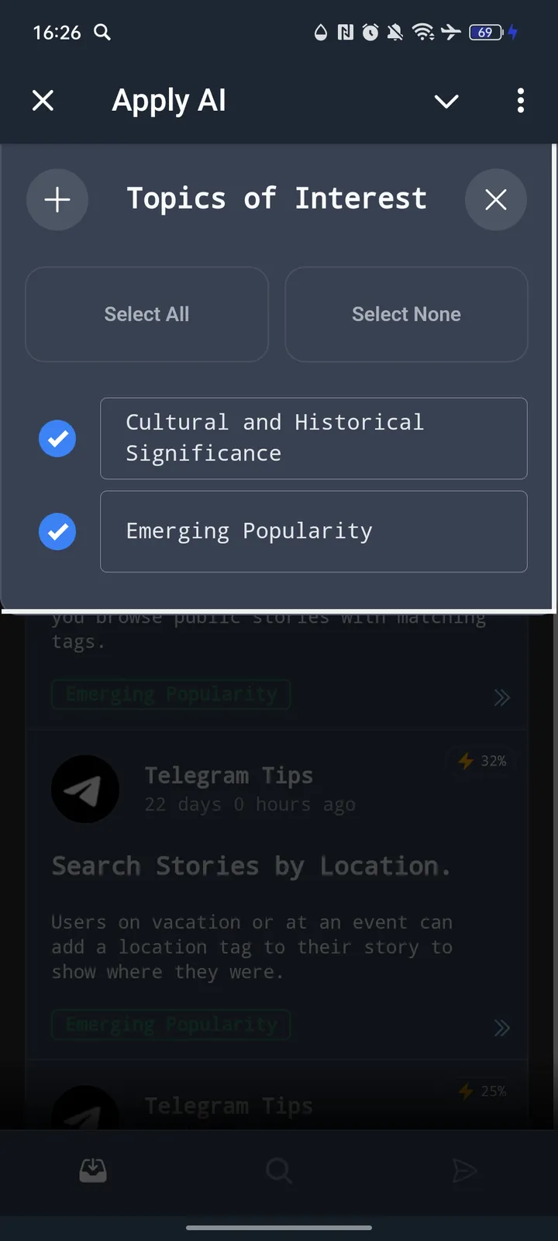Collapse Apply AI with the down chevron
Viewport: 558px width, 1241px height.
tap(446, 101)
